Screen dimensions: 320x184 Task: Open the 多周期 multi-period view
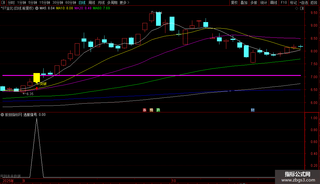pos(112,3)
